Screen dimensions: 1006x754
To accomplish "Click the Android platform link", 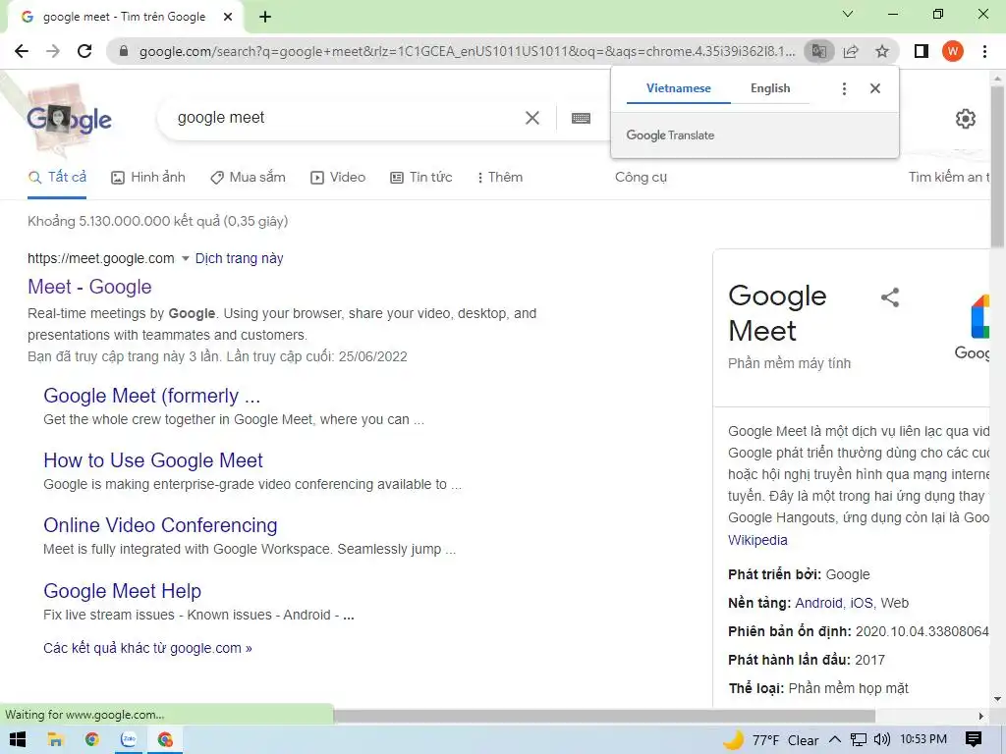I will pyautogui.click(x=818, y=603).
